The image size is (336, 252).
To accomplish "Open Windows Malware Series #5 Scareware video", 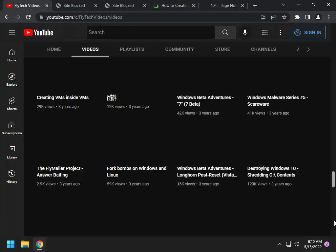I will tap(278, 101).
